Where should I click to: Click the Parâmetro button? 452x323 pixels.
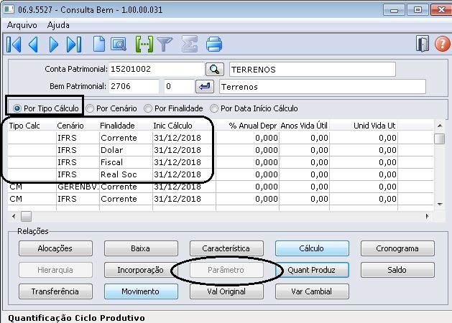pos(226,270)
